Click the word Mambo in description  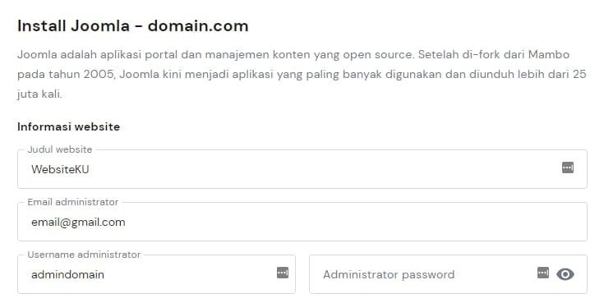click(x=549, y=54)
